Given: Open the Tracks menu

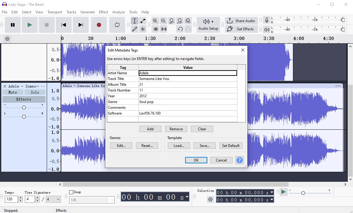Looking at the screenshot, I should [x=71, y=12].
